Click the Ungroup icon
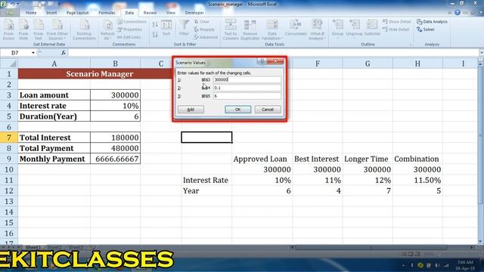This screenshot has width=484, height=272. click(354, 28)
